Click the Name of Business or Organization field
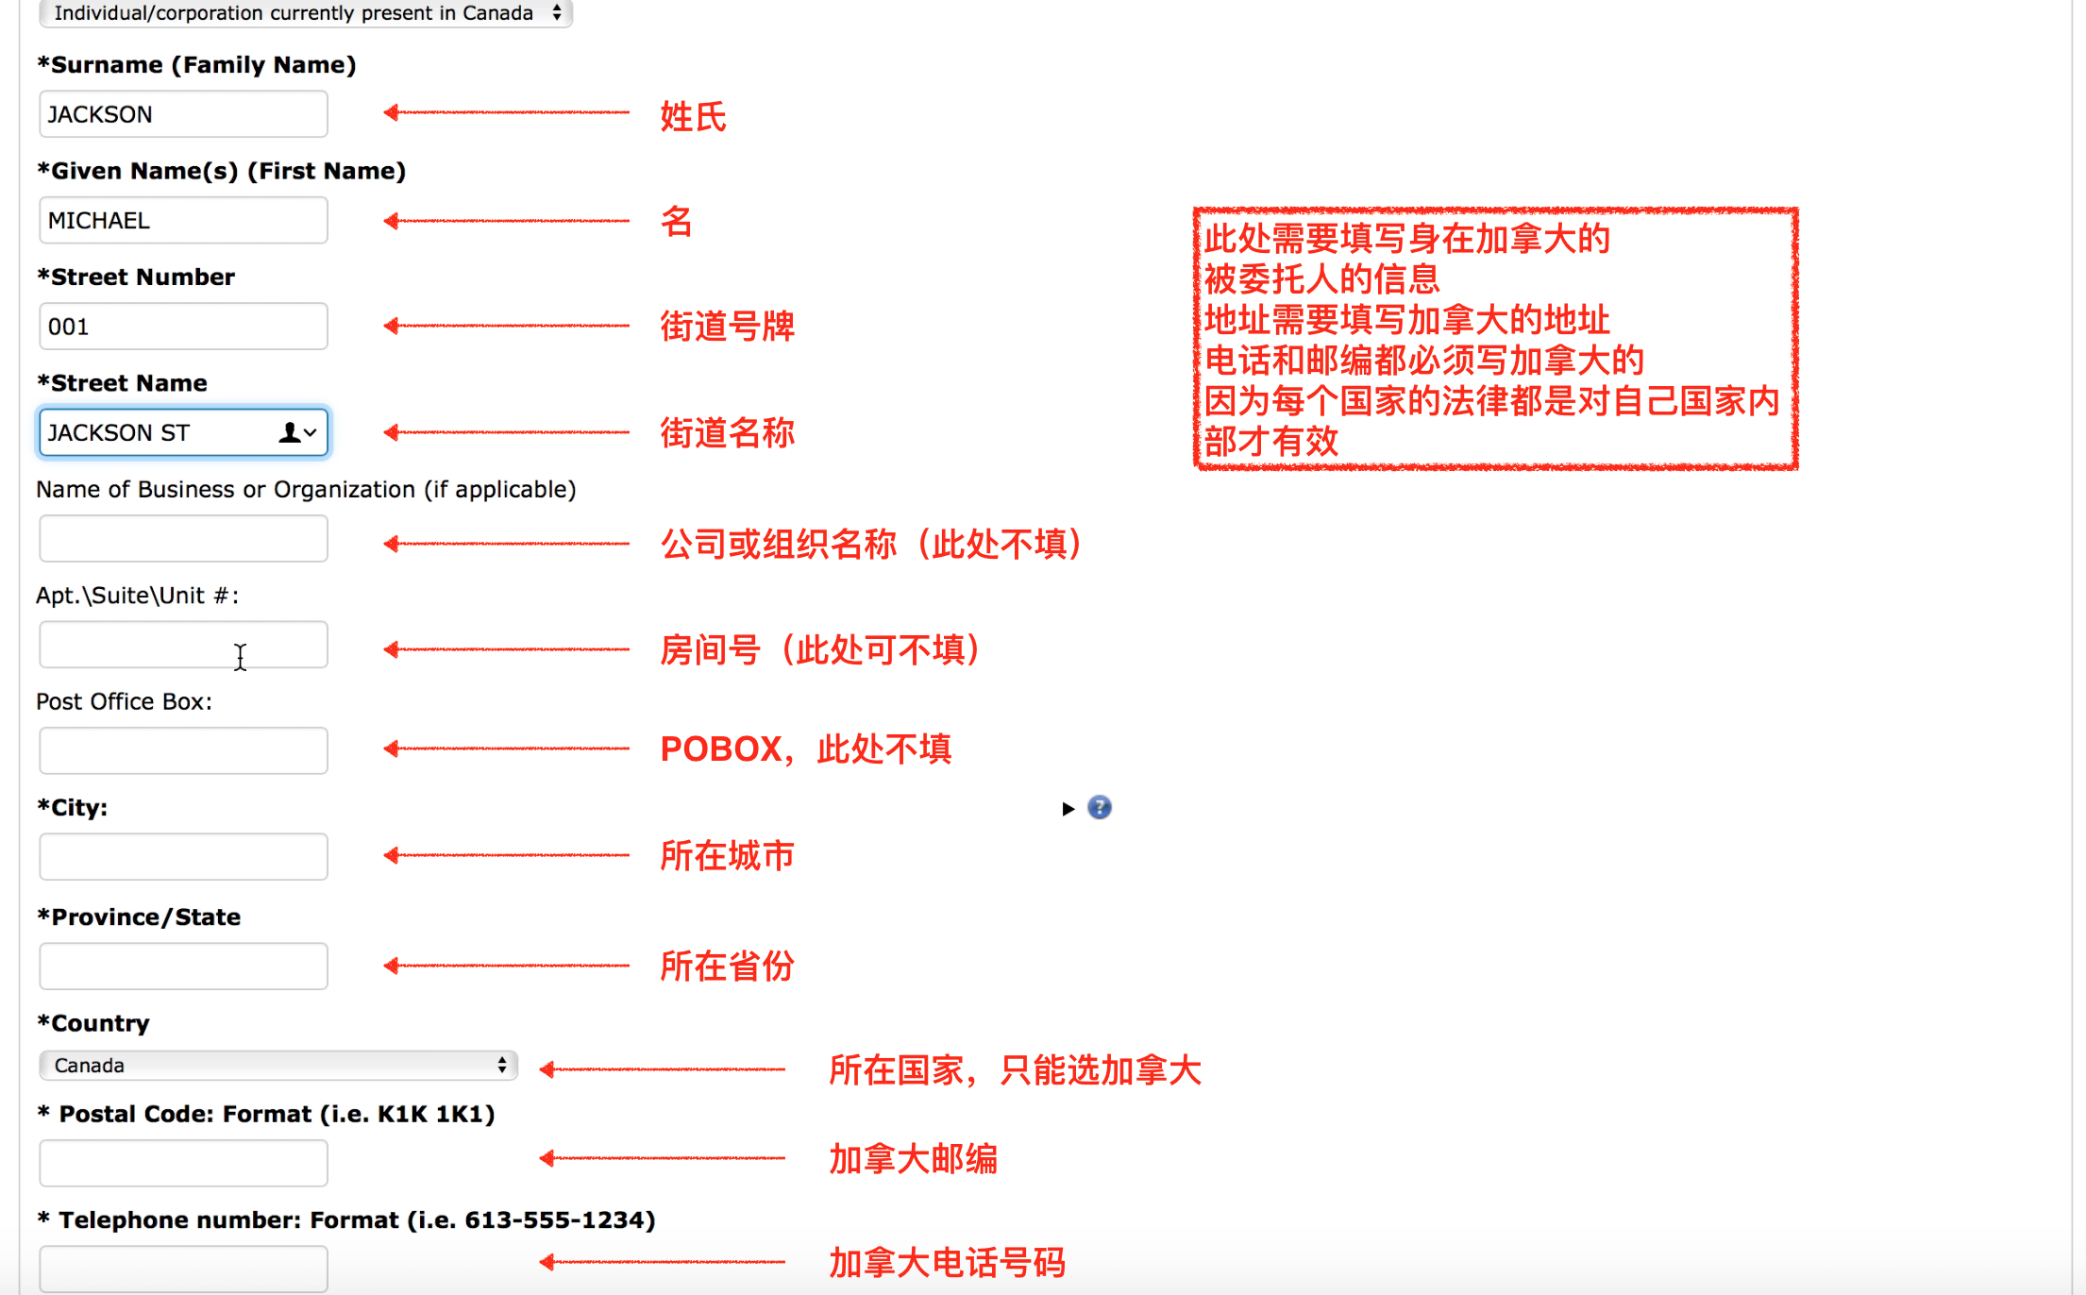Viewport: 2086px width, 1295px height. pos(182,538)
